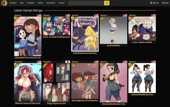The width and height of the screenshot is (170, 107).
Task: Click the Japanese flag on the Giga card
Action: click(68, 62)
